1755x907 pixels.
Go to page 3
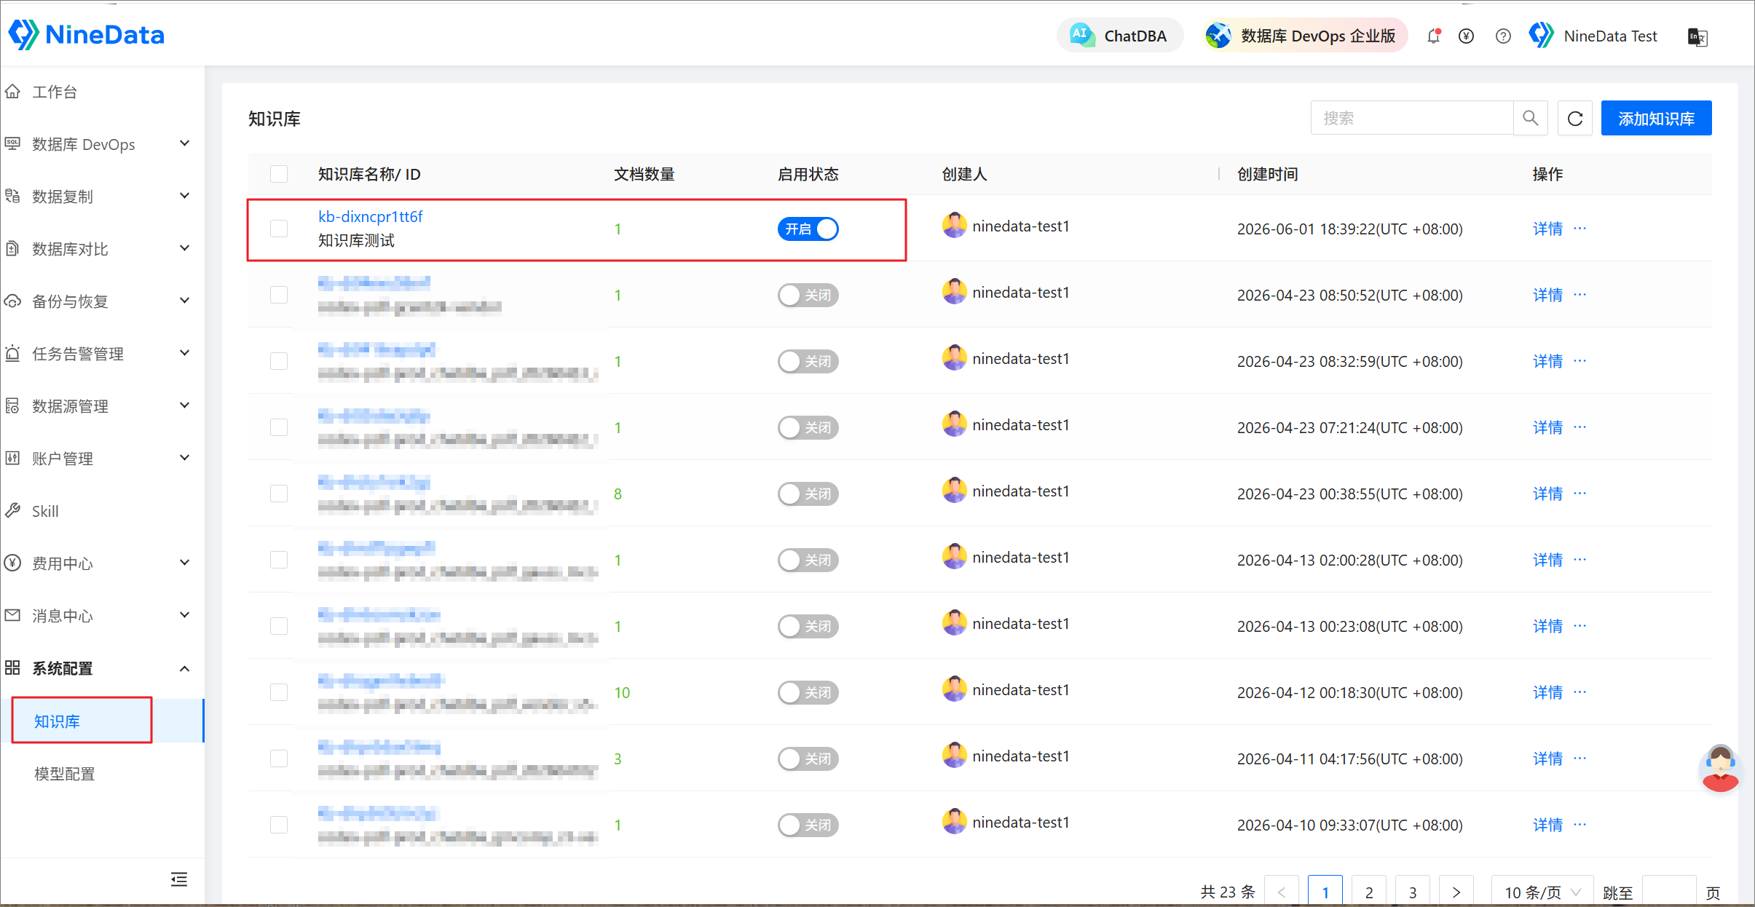(1413, 892)
